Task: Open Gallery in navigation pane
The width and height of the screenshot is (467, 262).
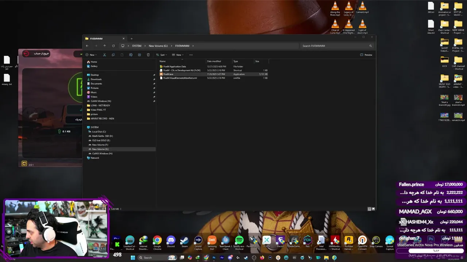Action: (x=94, y=66)
